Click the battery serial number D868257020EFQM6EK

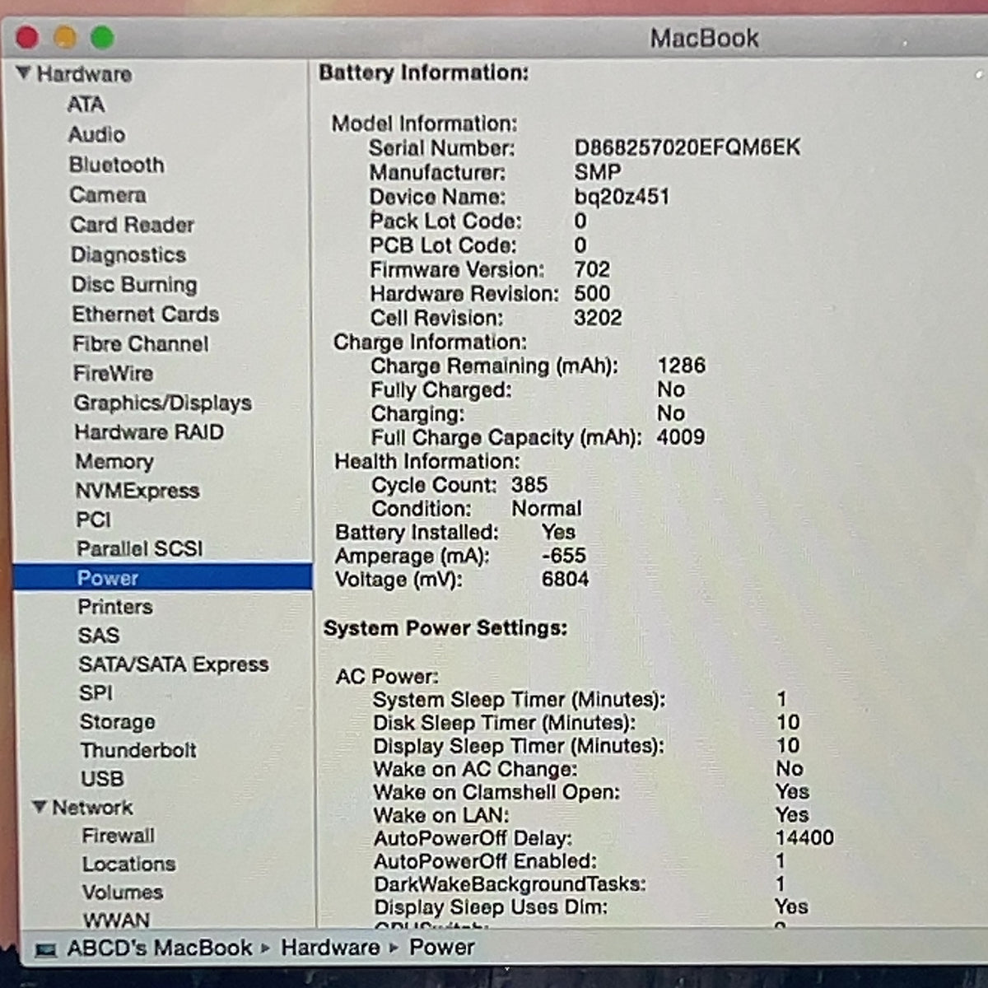(687, 147)
